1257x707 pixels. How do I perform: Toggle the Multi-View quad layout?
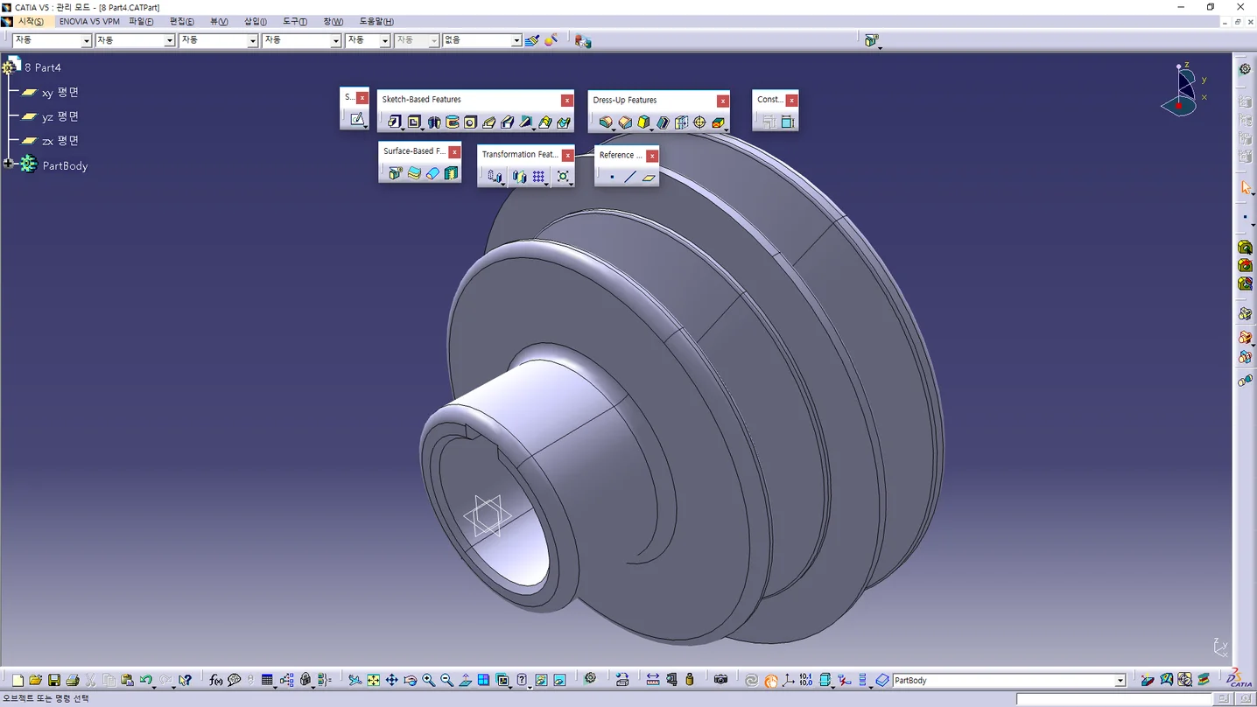[x=483, y=680]
